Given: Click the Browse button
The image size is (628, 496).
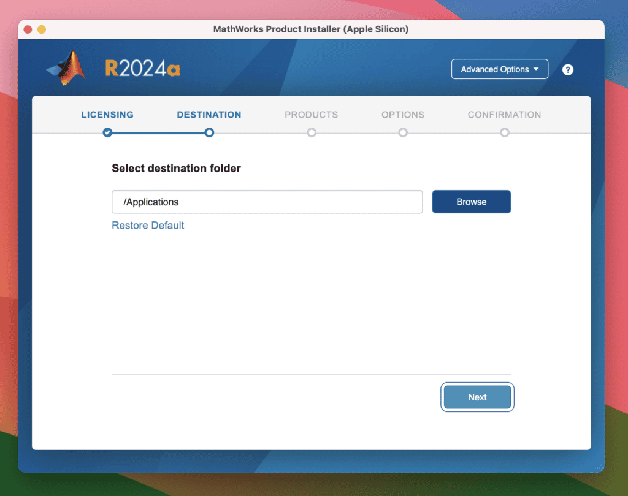Looking at the screenshot, I should (472, 202).
